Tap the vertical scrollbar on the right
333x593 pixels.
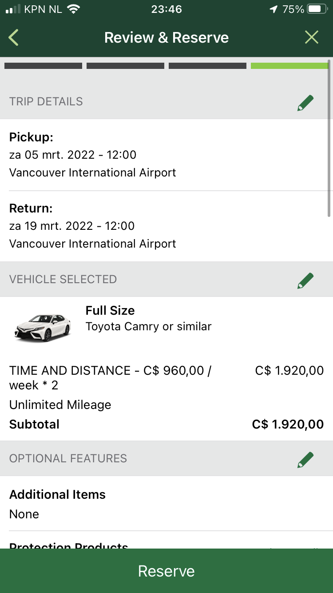click(x=329, y=138)
